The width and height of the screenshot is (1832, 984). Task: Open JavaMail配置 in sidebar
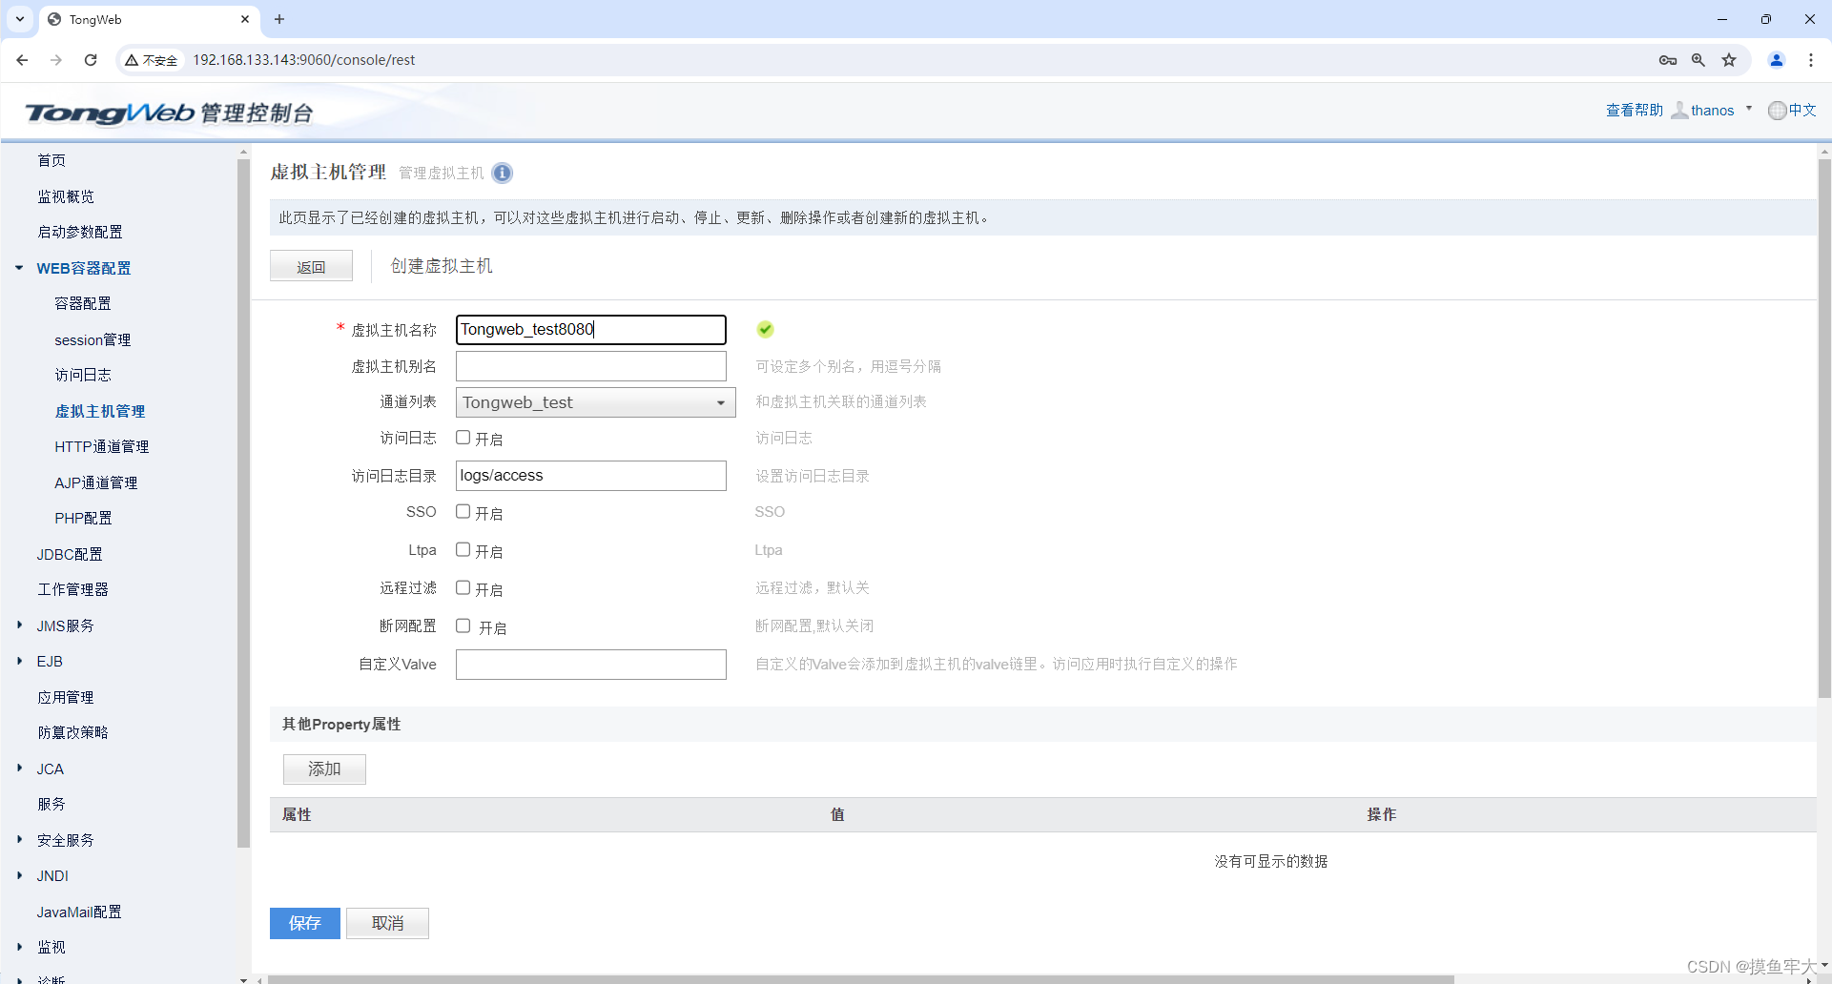pyautogui.click(x=79, y=912)
